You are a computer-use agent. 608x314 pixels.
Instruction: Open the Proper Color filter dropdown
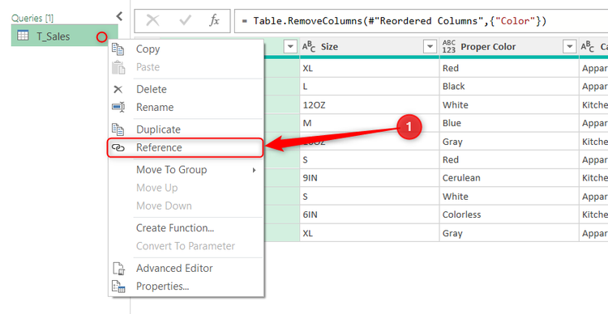569,47
